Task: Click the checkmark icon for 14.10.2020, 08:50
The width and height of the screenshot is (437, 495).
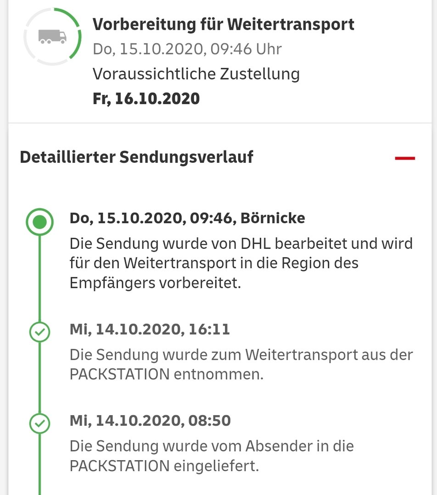Action: 39,423
